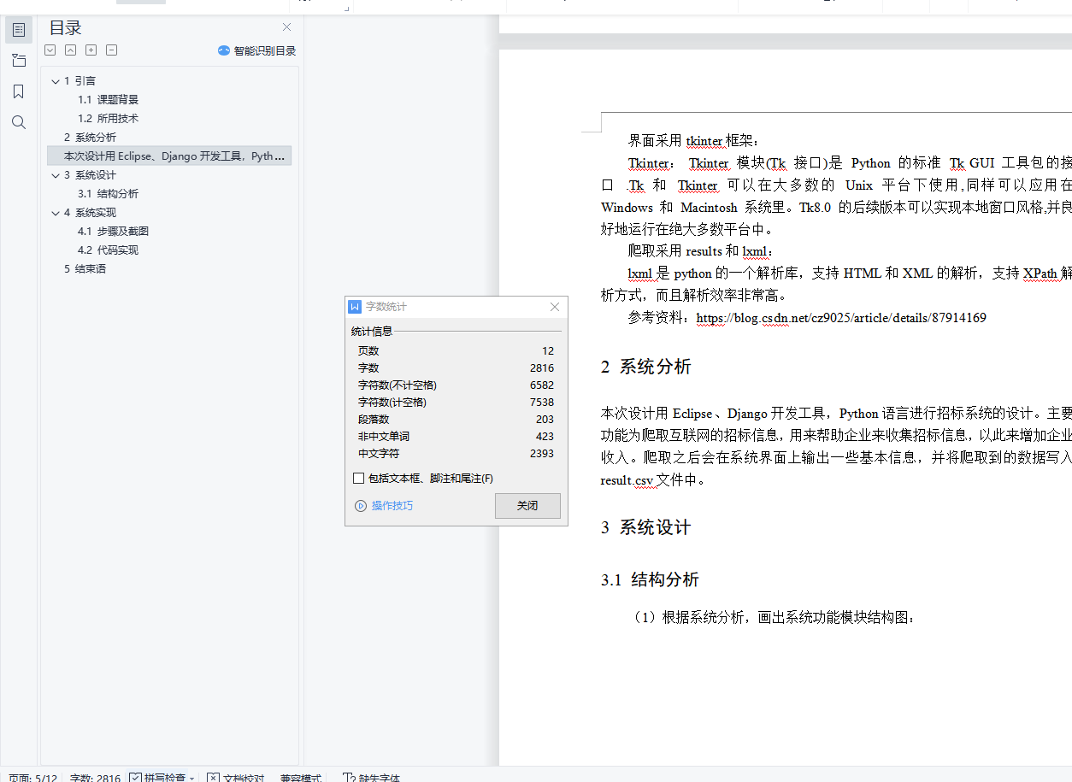Click the 中文字符 2393 row

[x=456, y=454]
